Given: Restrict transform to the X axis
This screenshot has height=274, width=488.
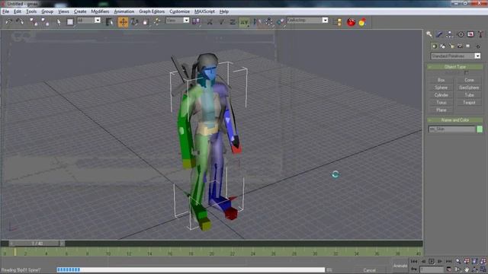Looking at the screenshot, I should coord(210,22).
